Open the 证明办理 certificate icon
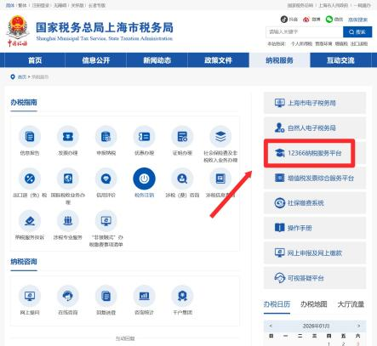 point(182,137)
